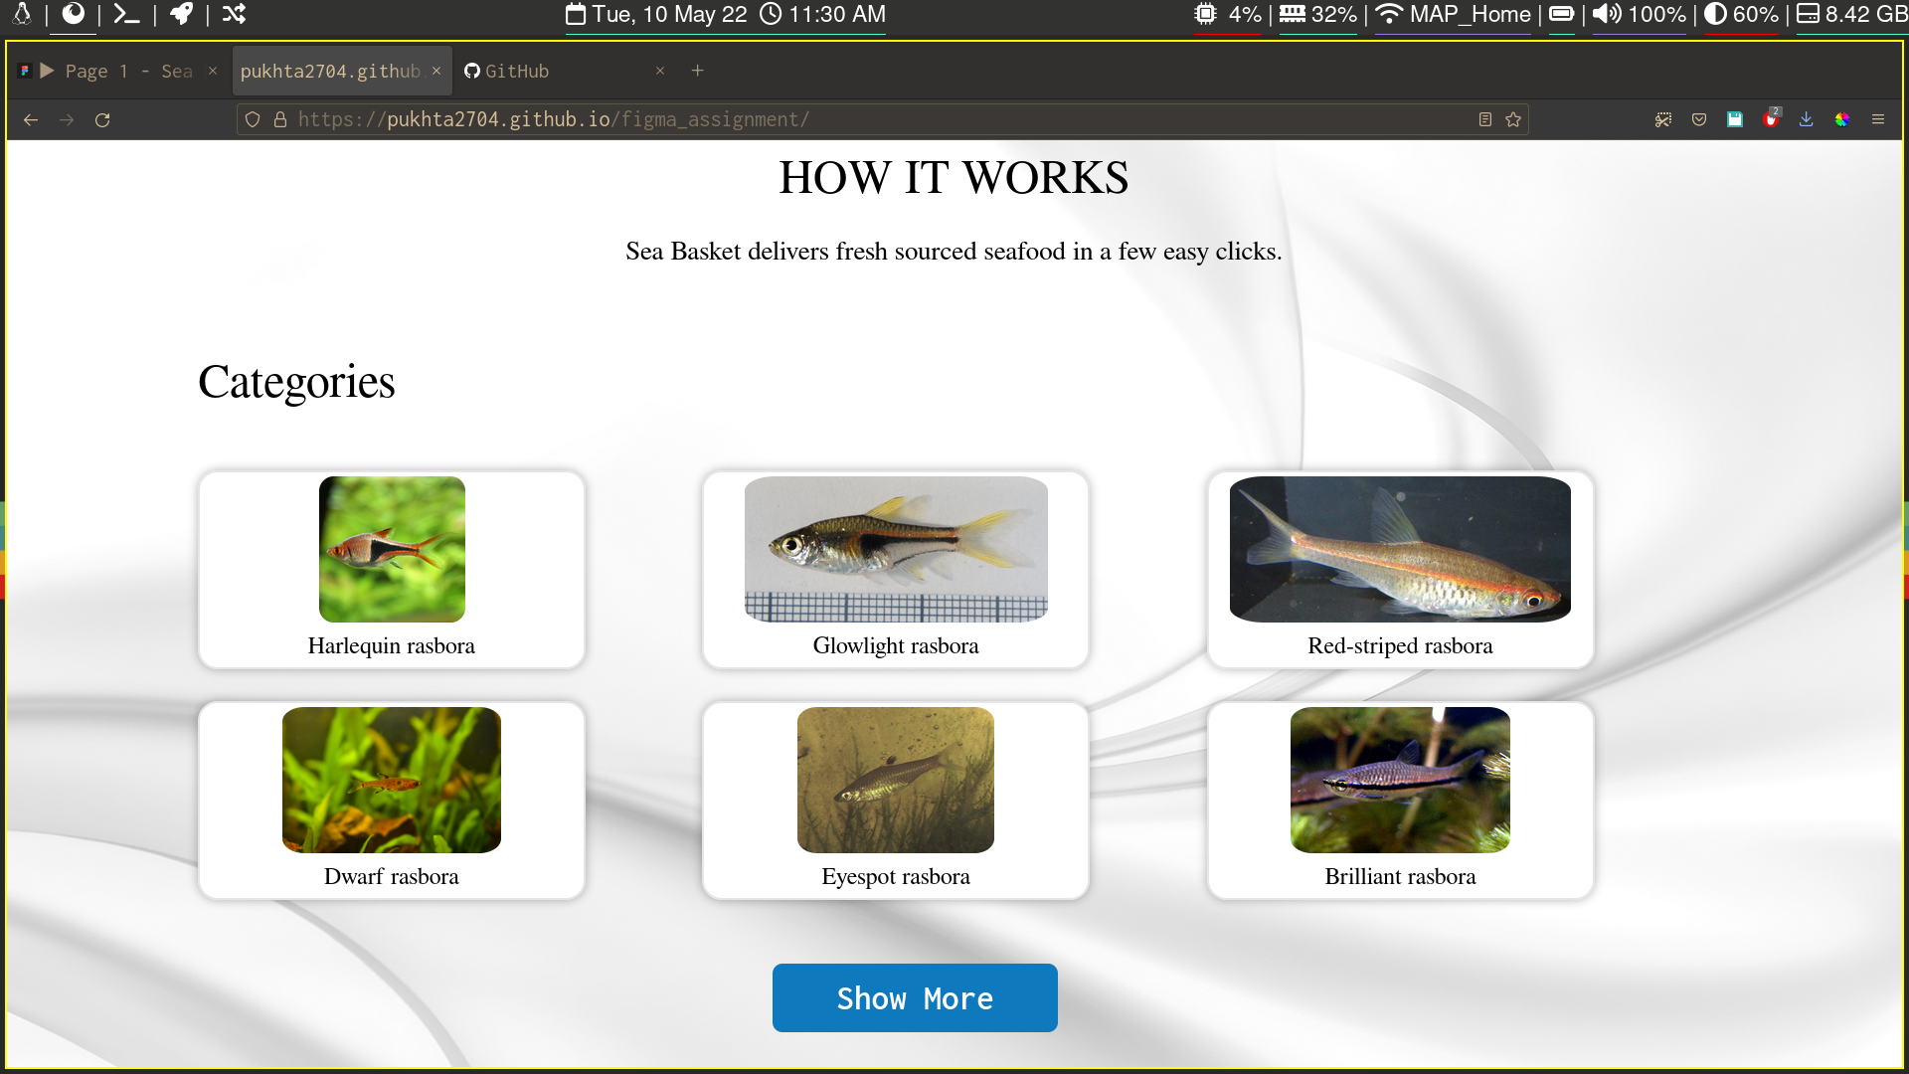Click the teal floppy disk extension icon
Image resolution: width=1909 pixels, height=1074 pixels.
pos(1735,119)
